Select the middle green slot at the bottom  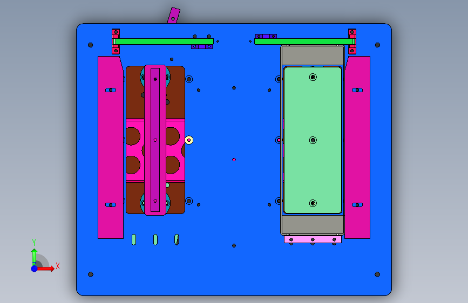point(155,239)
